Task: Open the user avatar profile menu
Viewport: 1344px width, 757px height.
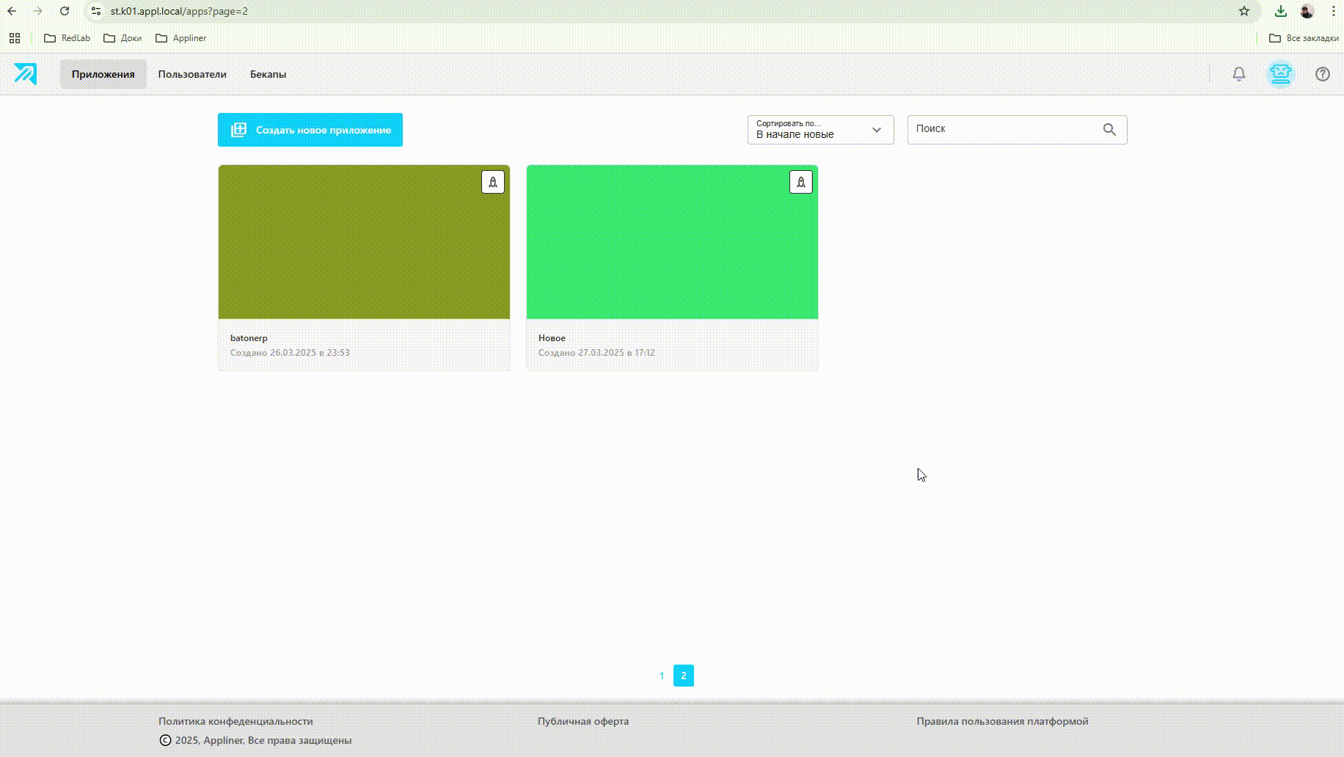Action: coord(1280,74)
